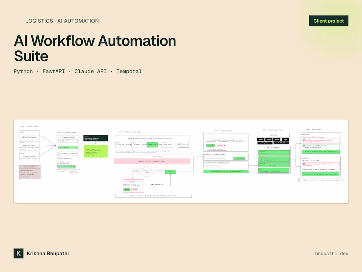Click the lime green JSON output block
This screenshot has width=362, height=272.
(x=95, y=151)
